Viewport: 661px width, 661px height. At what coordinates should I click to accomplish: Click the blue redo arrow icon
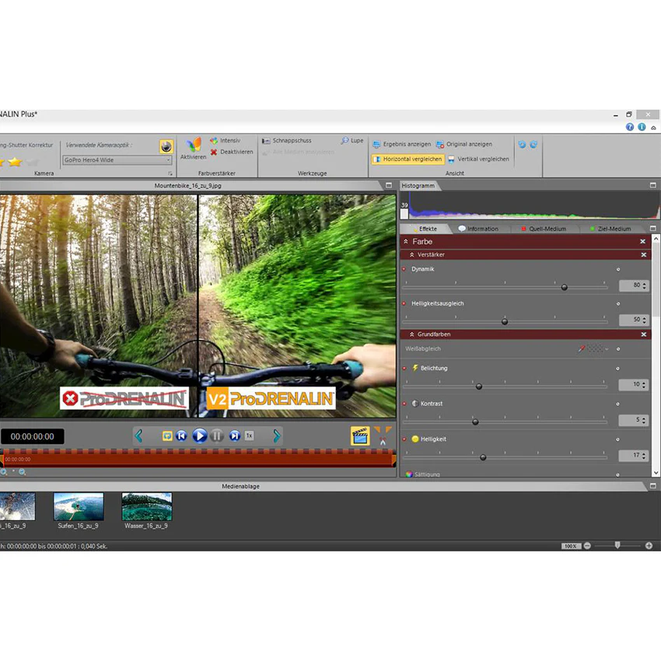tap(533, 145)
